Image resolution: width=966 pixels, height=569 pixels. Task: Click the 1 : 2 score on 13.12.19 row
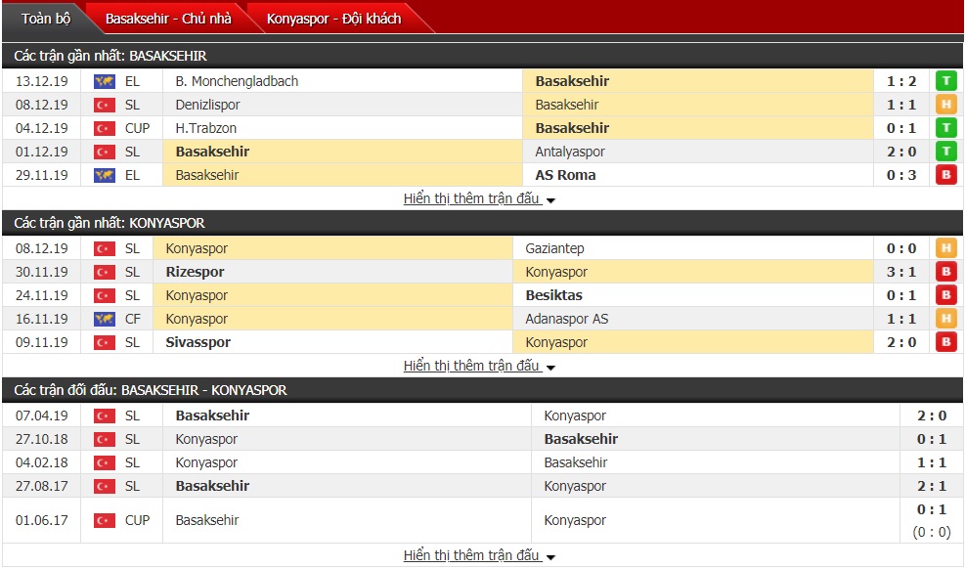901,81
